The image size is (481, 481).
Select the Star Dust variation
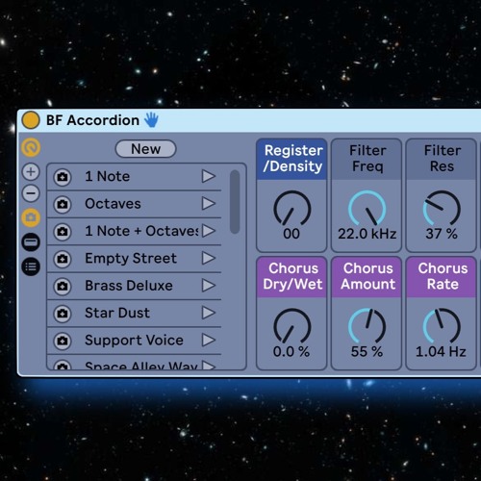pos(117,313)
